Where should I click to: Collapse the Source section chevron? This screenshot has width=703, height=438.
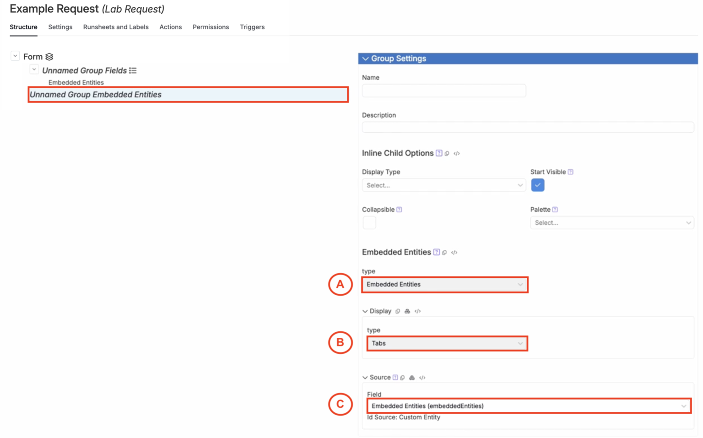[365, 378]
